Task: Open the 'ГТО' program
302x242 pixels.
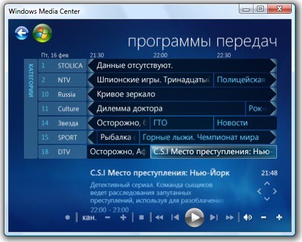Action: [182, 123]
